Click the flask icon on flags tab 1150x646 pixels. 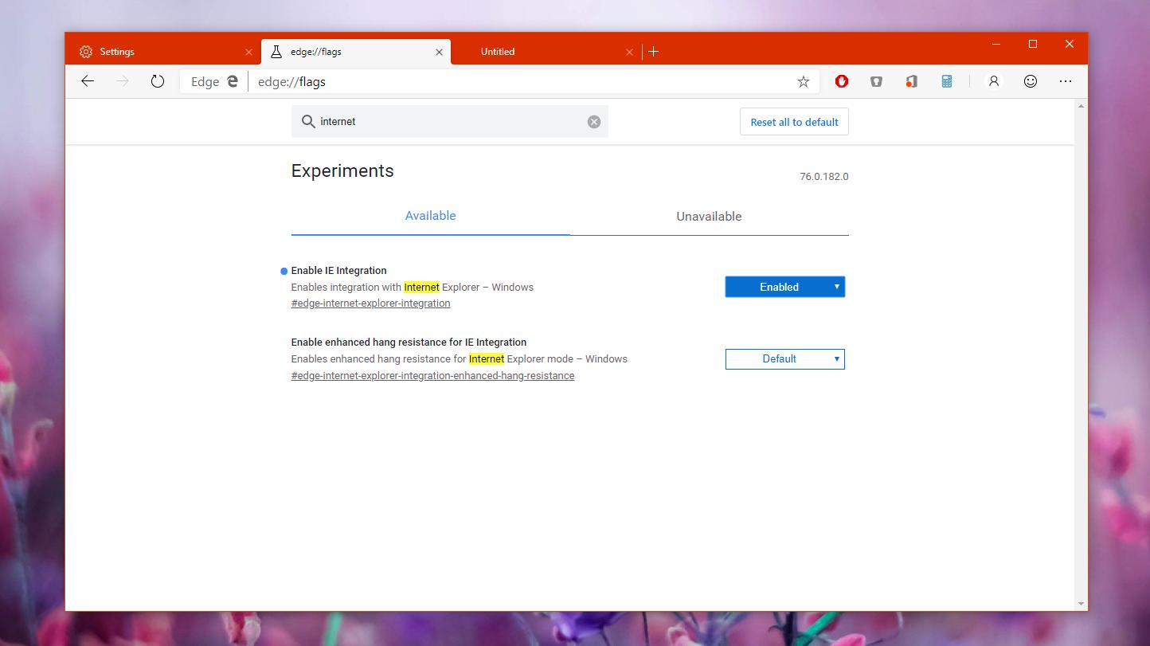tap(276, 52)
